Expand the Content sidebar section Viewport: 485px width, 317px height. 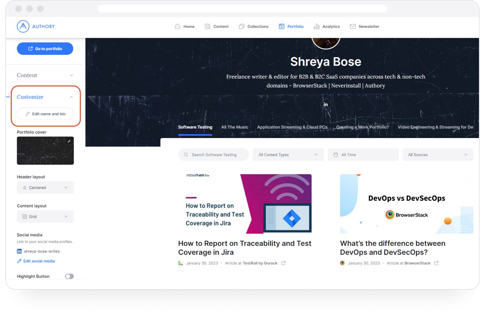point(45,75)
